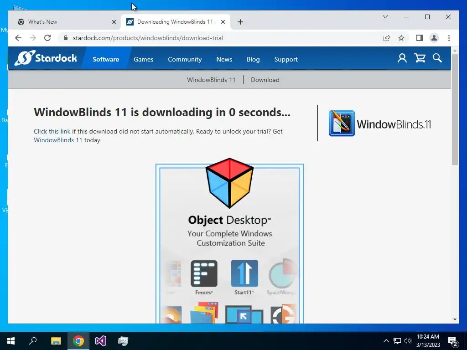This screenshot has height=350, width=467.
Task: Reload the page with the refresh icon
Action: tap(47, 38)
